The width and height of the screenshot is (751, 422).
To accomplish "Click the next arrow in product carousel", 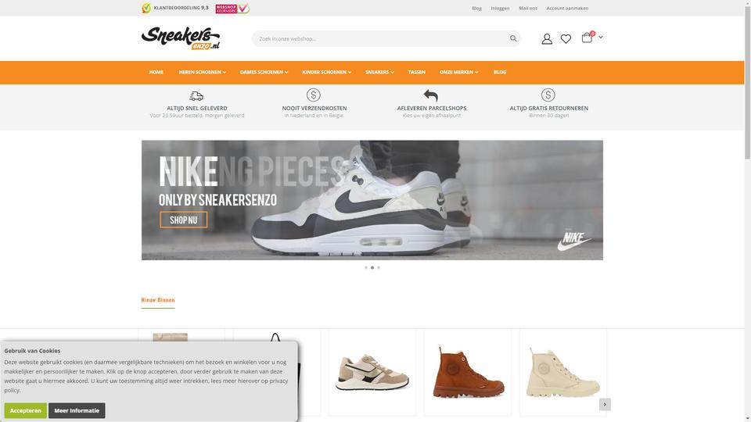I will tap(605, 404).
